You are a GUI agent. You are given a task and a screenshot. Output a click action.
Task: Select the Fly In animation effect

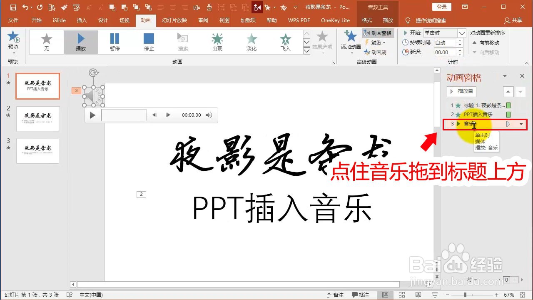coord(286,42)
